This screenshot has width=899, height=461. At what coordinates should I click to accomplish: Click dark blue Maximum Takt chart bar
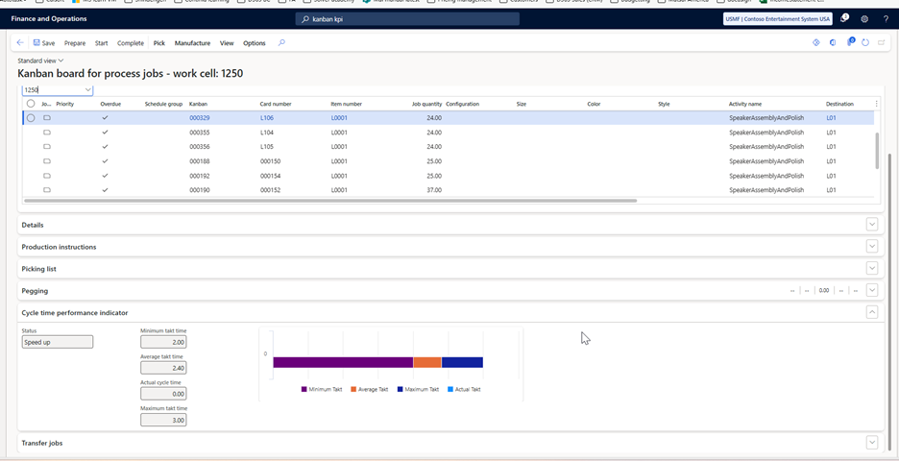coord(462,362)
